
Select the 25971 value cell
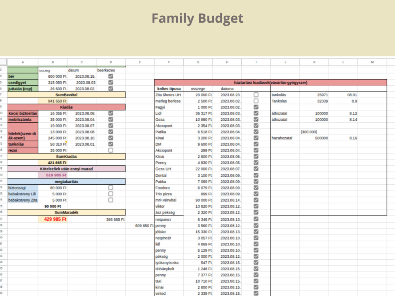click(314, 95)
